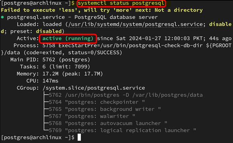Screen dimensions: 233x143
Task: Click the highlighted systemctl status postgresql command
Action: (121, 3)
